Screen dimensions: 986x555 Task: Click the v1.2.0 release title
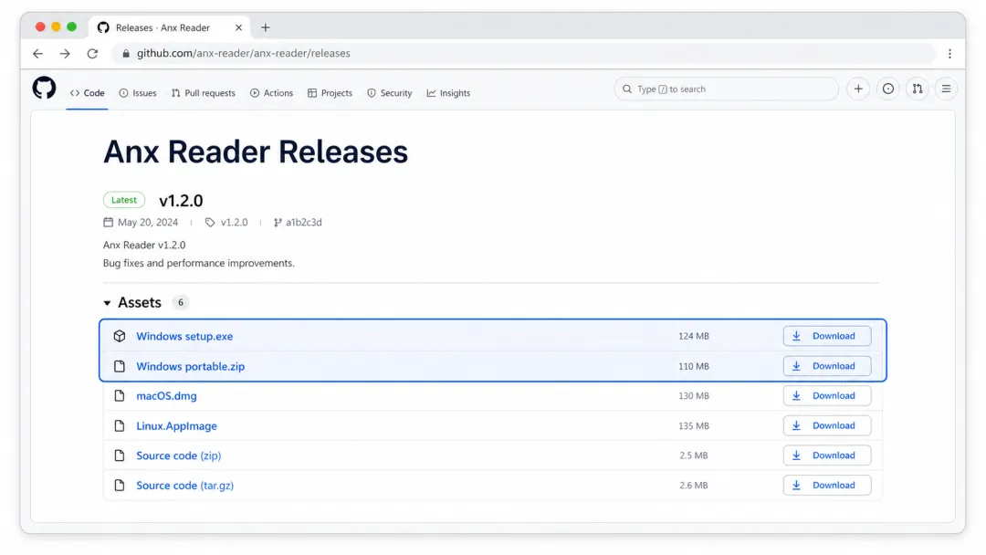pos(181,201)
